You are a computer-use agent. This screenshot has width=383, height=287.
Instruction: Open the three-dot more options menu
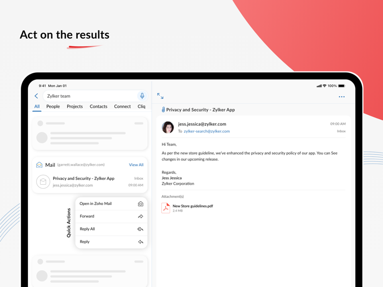pos(342,97)
